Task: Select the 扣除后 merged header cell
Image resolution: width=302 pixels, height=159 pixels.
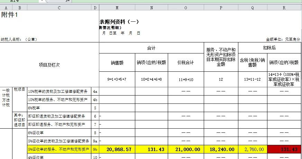Action: (x=269, y=48)
